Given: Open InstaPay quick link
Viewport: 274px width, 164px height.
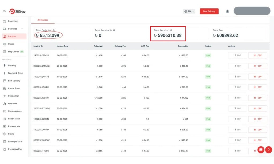Looking at the screenshot, I should point(12,66).
